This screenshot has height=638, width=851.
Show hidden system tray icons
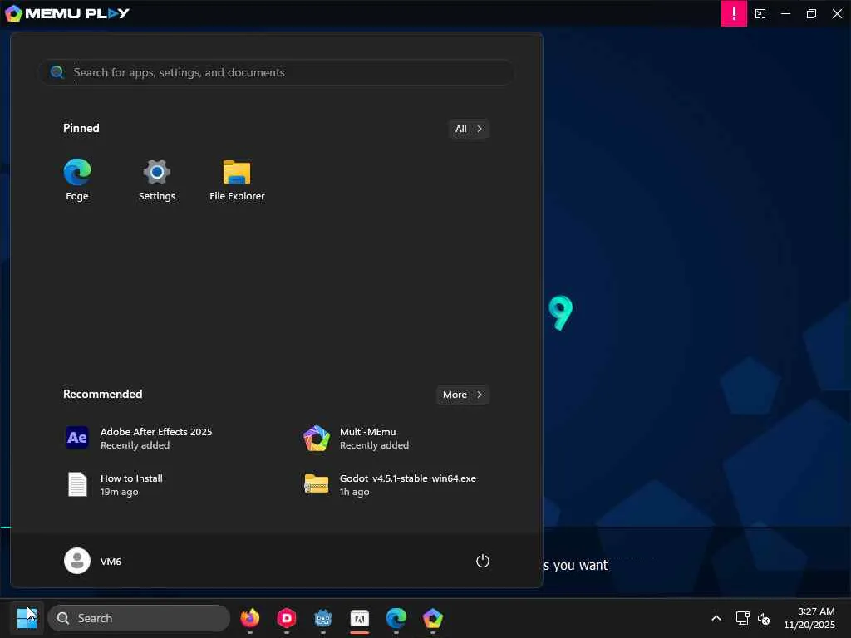[x=716, y=618]
